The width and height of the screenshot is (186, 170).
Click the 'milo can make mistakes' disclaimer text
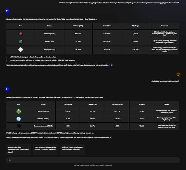click(93, 165)
